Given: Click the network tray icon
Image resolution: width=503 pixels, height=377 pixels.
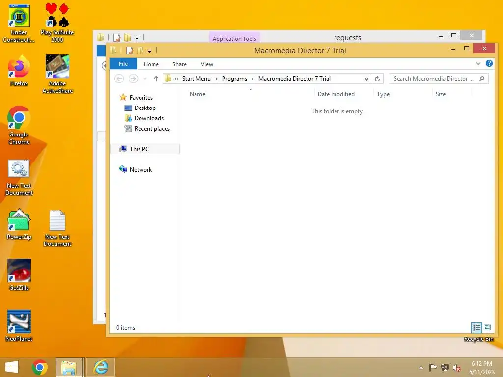Looking at the screenshot, I should 445,368.
